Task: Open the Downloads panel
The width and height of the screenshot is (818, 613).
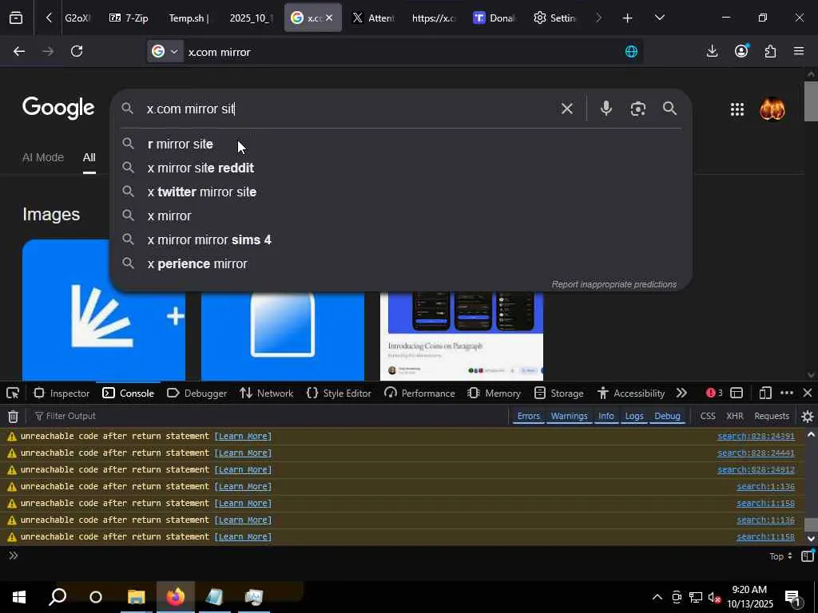Action: (x=712, y=51)
